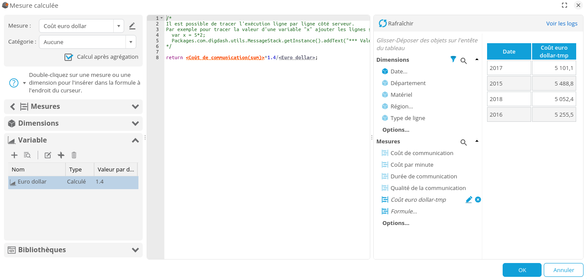Click the edit variable icon in Variable toolbar
Viewport: 587px width, 279px height.
coord(48,155)
